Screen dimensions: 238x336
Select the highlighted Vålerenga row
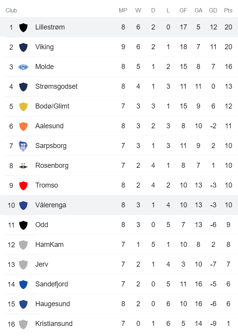(116, 205)
